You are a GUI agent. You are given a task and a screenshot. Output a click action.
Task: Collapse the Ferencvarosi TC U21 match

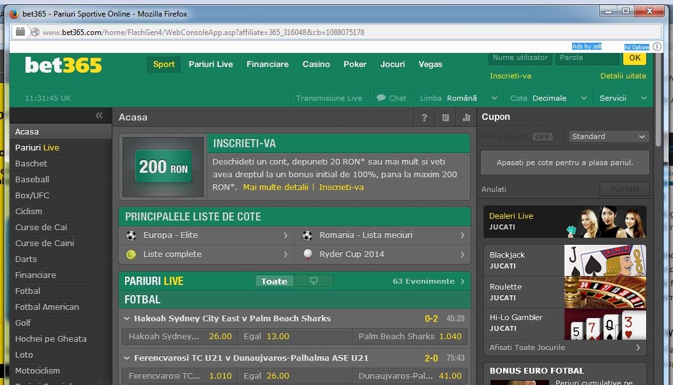coord(126,358)
